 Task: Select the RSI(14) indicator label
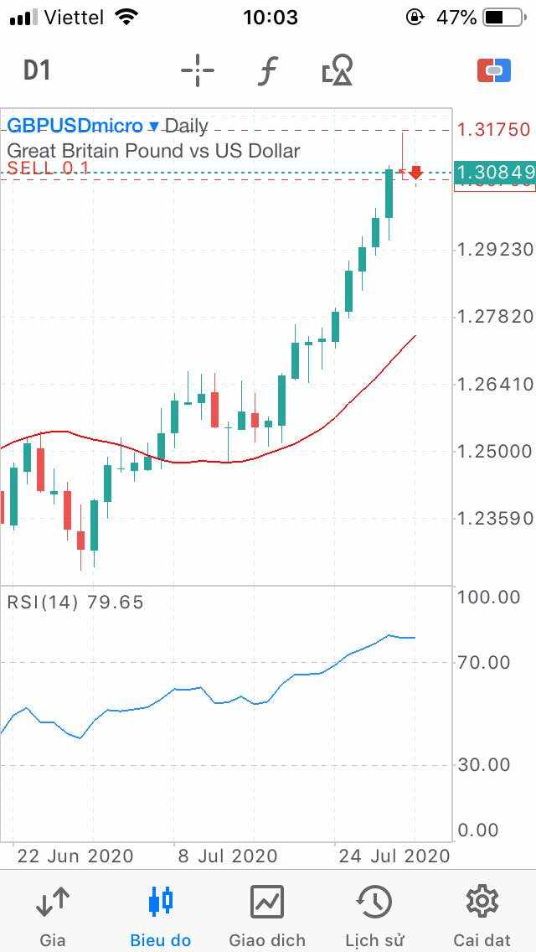75,602
